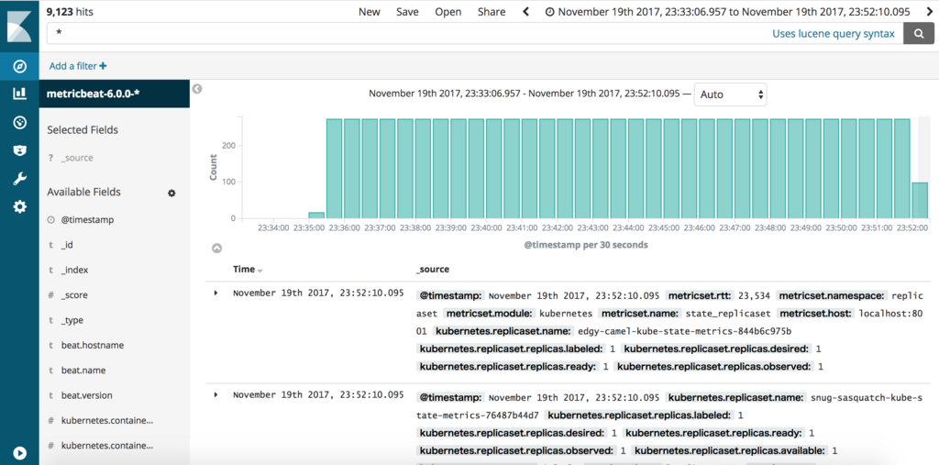The image size is (939, 465).
Task: Expand the second document row
Action: (x=216, y=394)
